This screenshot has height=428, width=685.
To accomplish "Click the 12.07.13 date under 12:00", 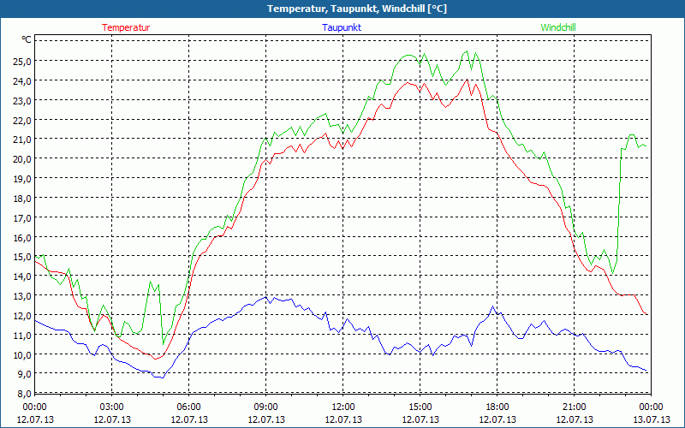I will (343, 419).
